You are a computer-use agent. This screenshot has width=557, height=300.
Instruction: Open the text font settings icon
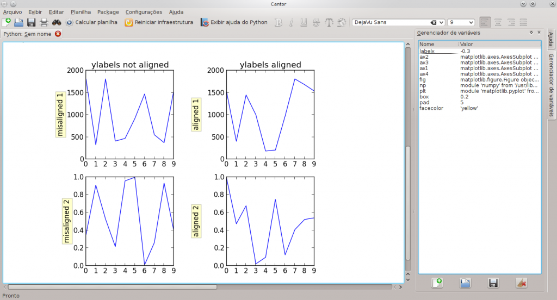[x=329, y=22]
